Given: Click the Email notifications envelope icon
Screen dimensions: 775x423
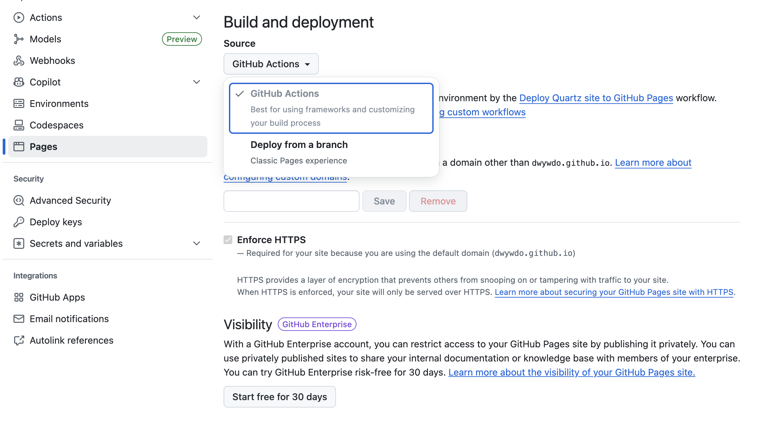Looking at the screenshot, I should 19,319.
